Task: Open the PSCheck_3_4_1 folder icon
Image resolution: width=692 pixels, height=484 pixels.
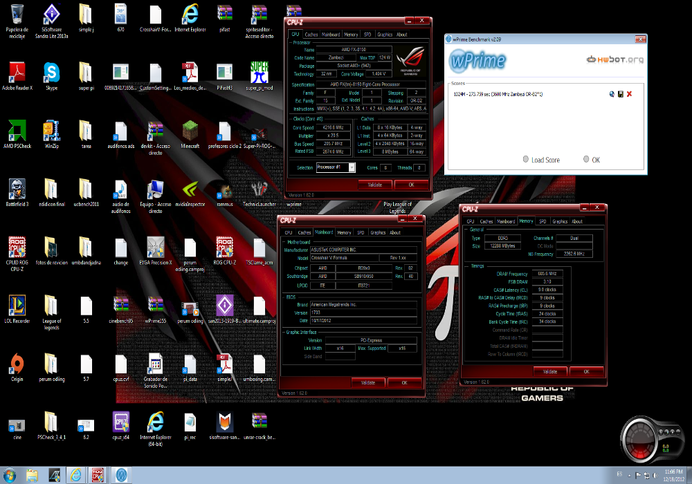Action: pyautogui.click(x=52, y=425)
